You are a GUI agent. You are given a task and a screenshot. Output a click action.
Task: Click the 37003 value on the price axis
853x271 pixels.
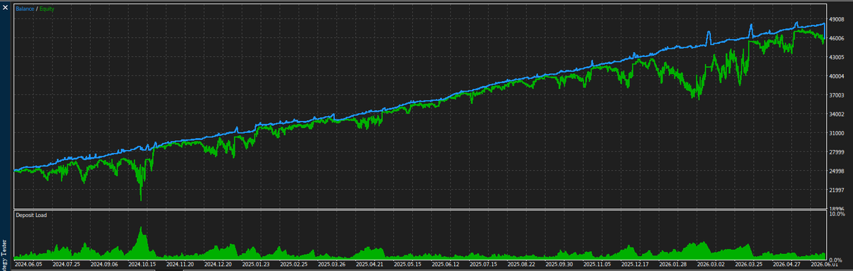coord(837,95)
